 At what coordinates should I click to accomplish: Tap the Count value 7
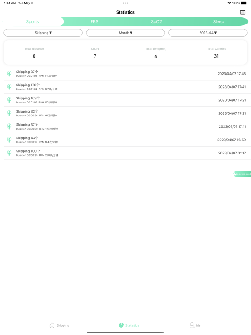tap(95, 56)
